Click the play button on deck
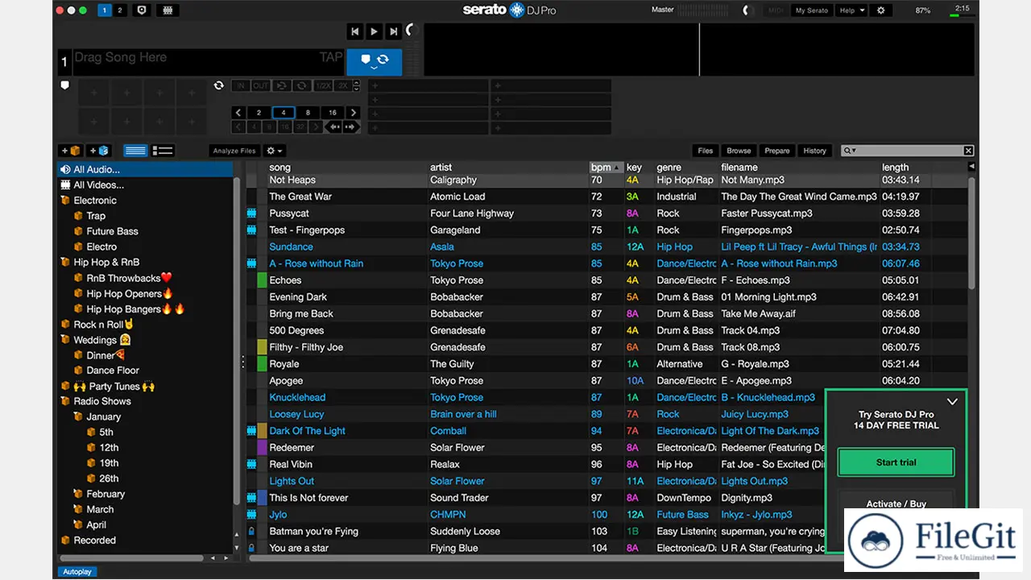The width and height of the screenshot is (1031, 580). [x=374, y=31]
